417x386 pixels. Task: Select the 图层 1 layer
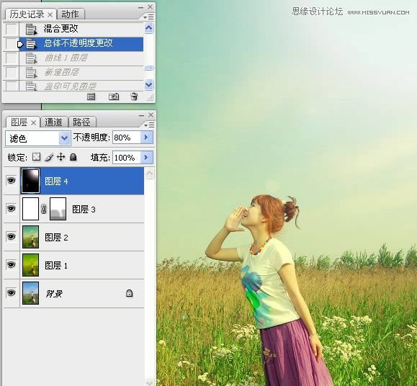[73, 265]
